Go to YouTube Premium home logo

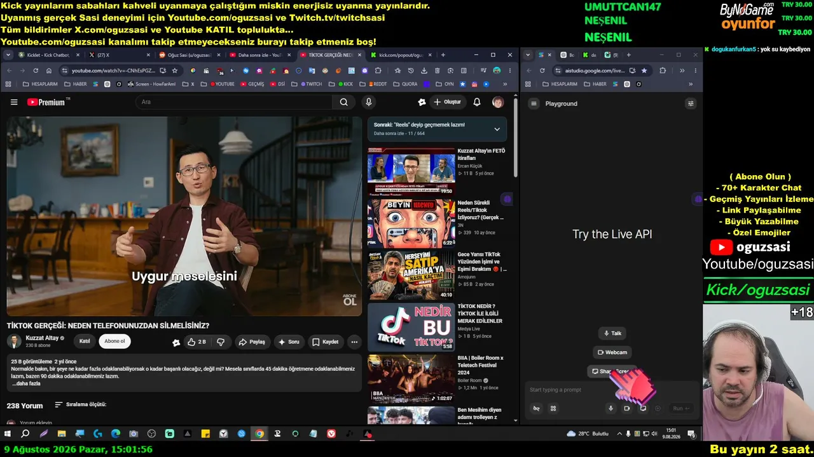point(47,102)
